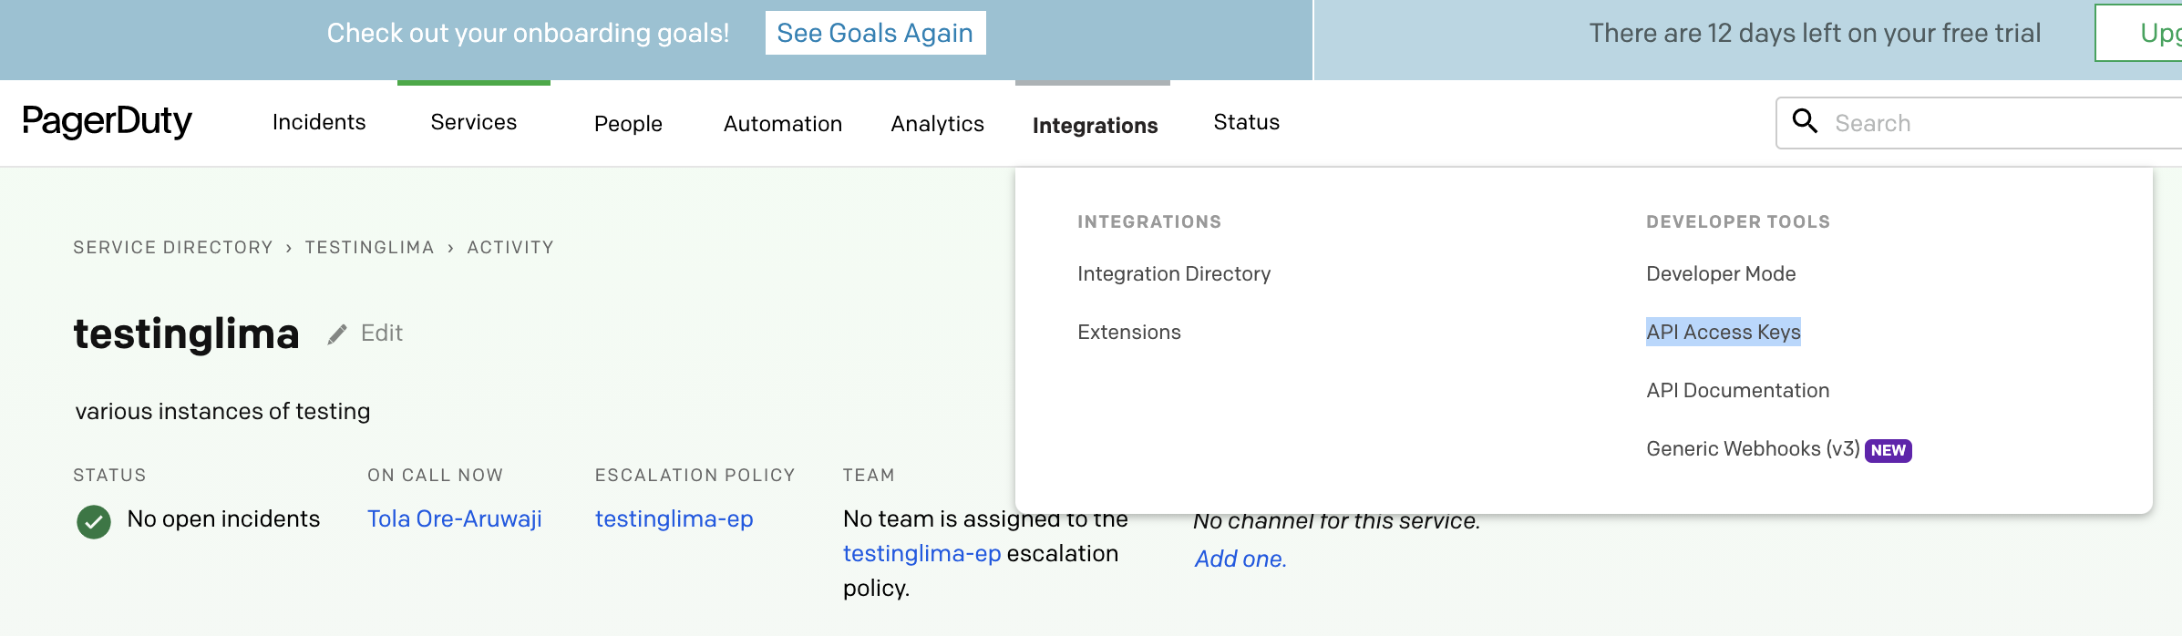2182x636 pixels.
Task: Click the TESTINGLIMA breadcrumb
Action: 369,247
